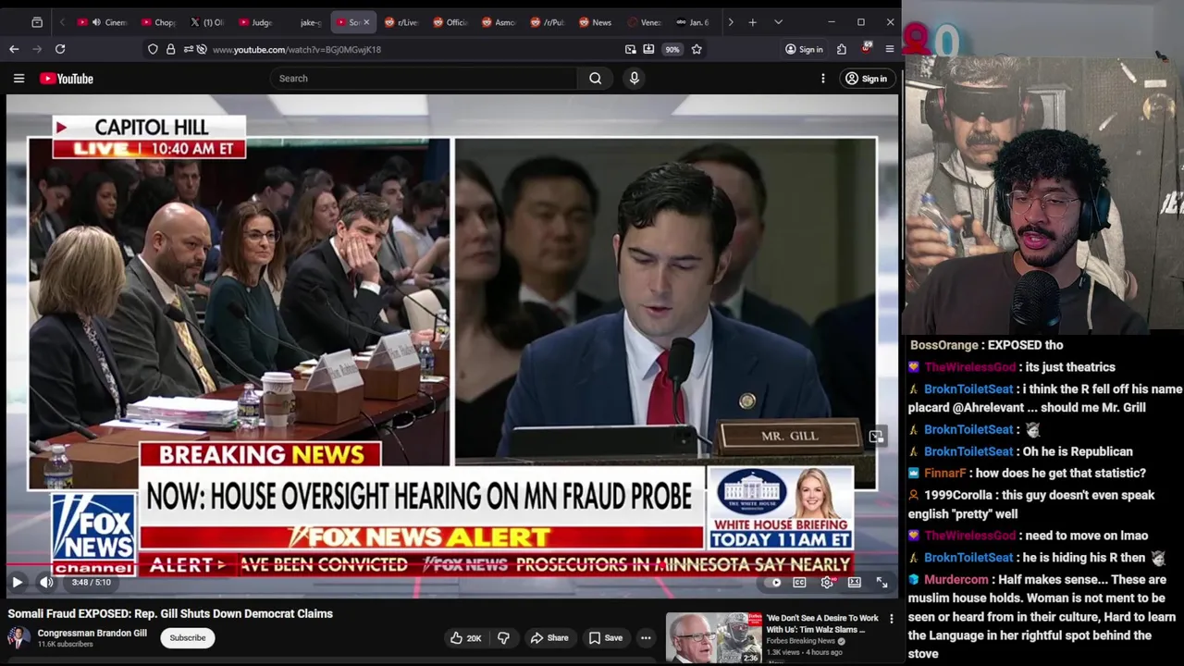Go to YouTube home via logo

pos(67,79)
